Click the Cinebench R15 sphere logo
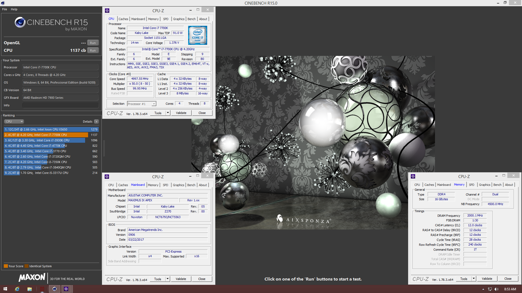Image resolution: width=522 pixels, height=293 pixels. 20,22
